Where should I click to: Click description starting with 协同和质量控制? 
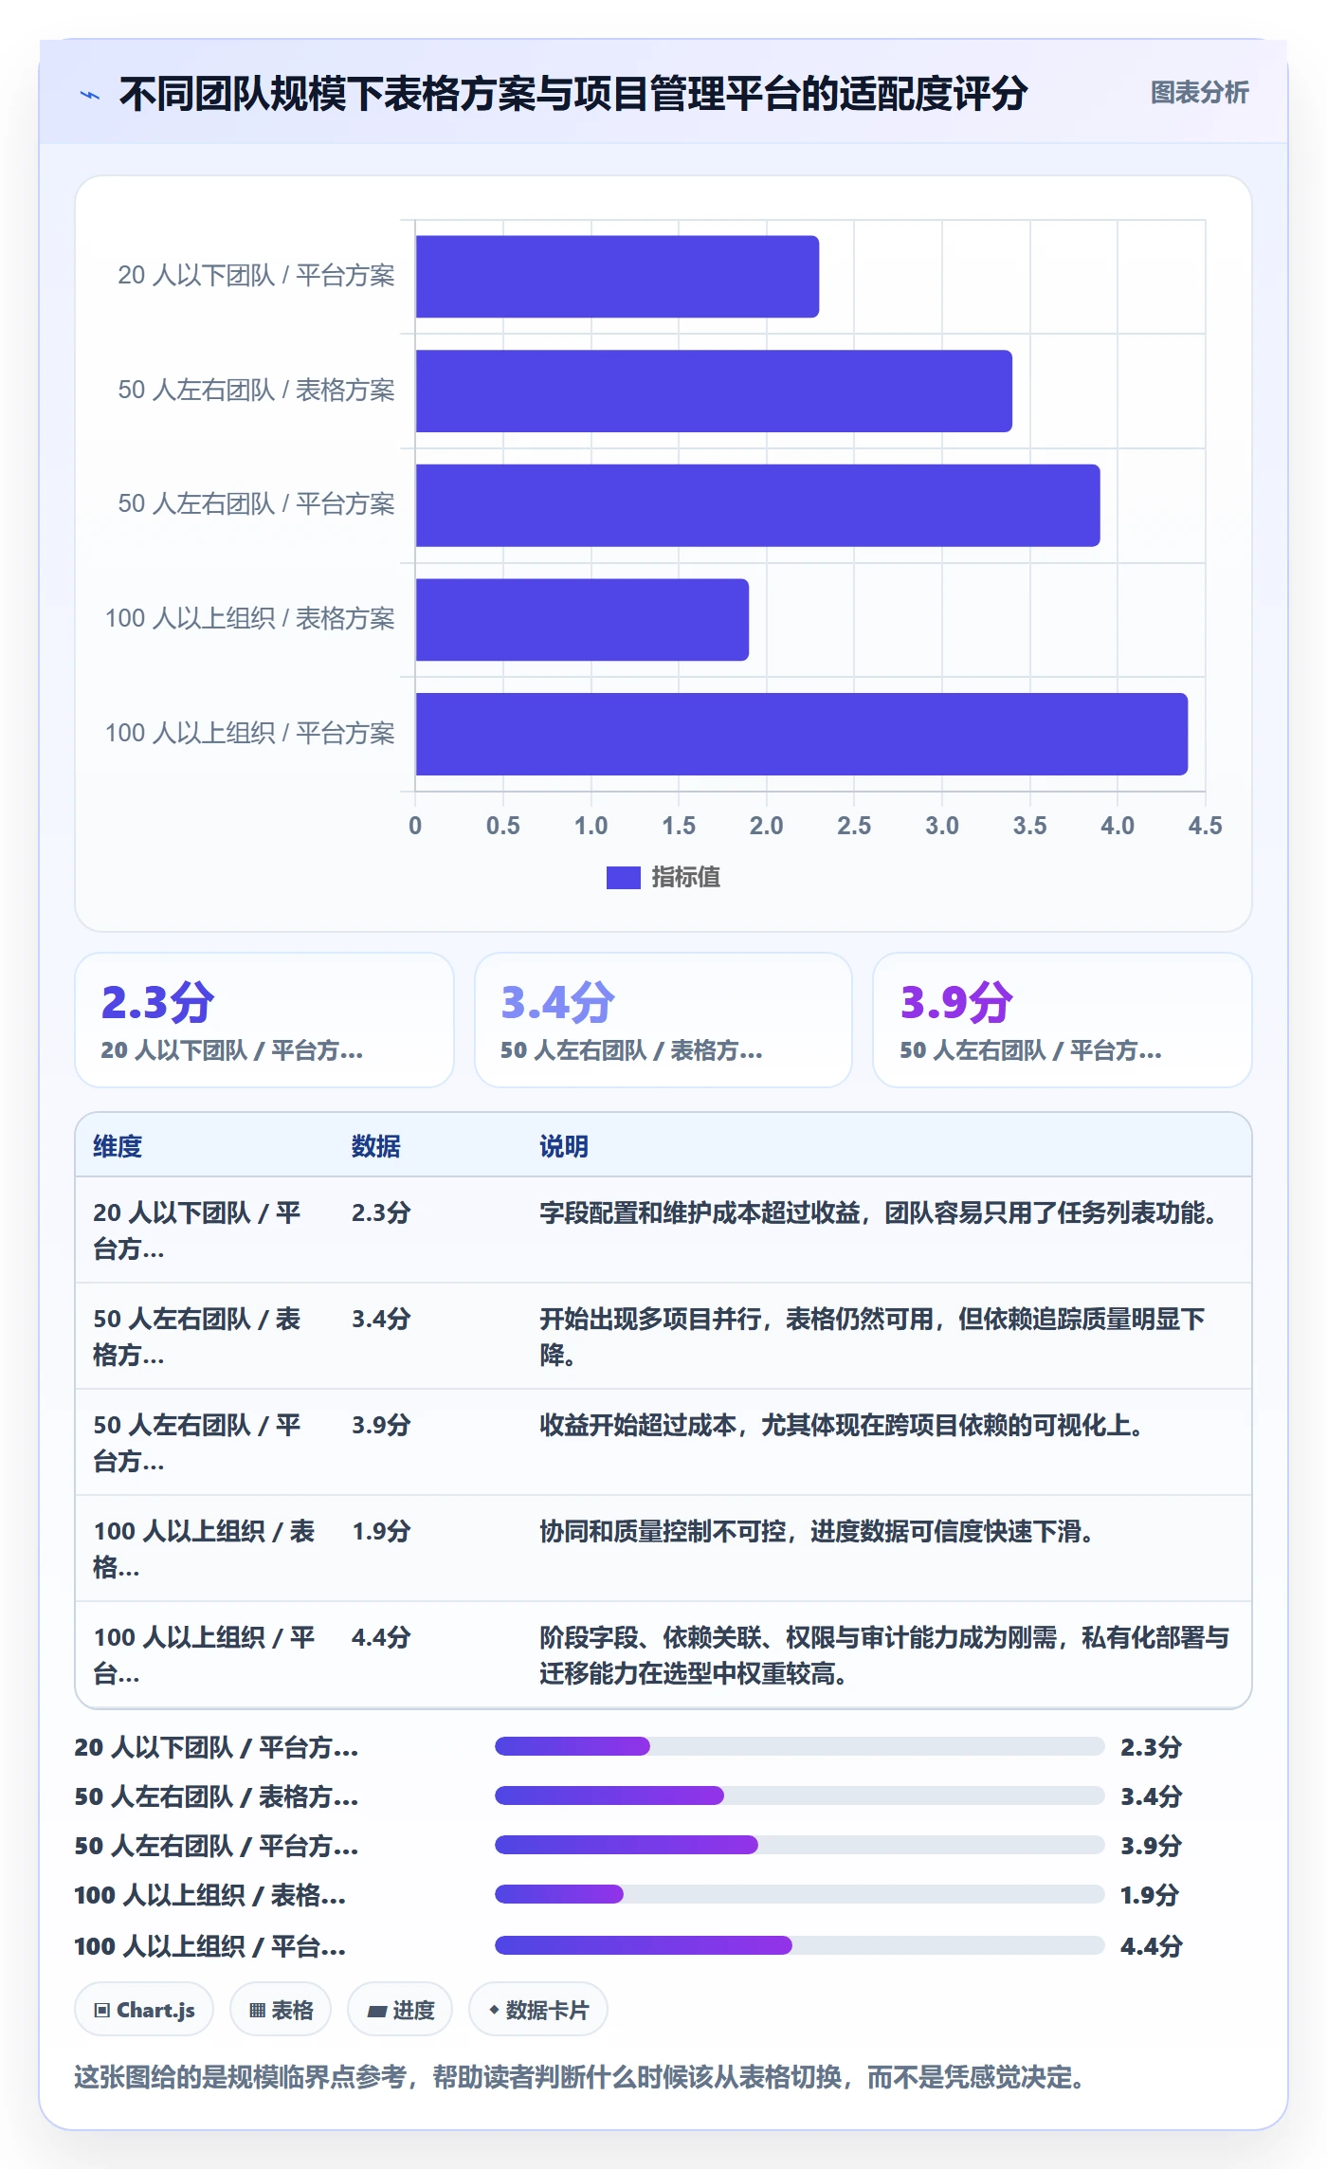pyautogui.click(x=817, y=1531)
